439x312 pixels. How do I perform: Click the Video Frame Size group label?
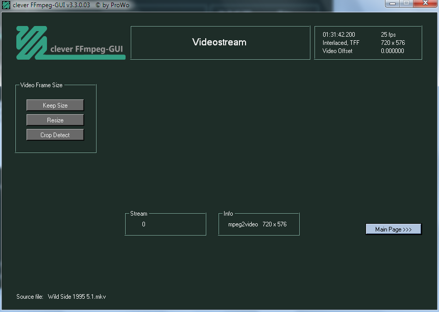[41, 85]
